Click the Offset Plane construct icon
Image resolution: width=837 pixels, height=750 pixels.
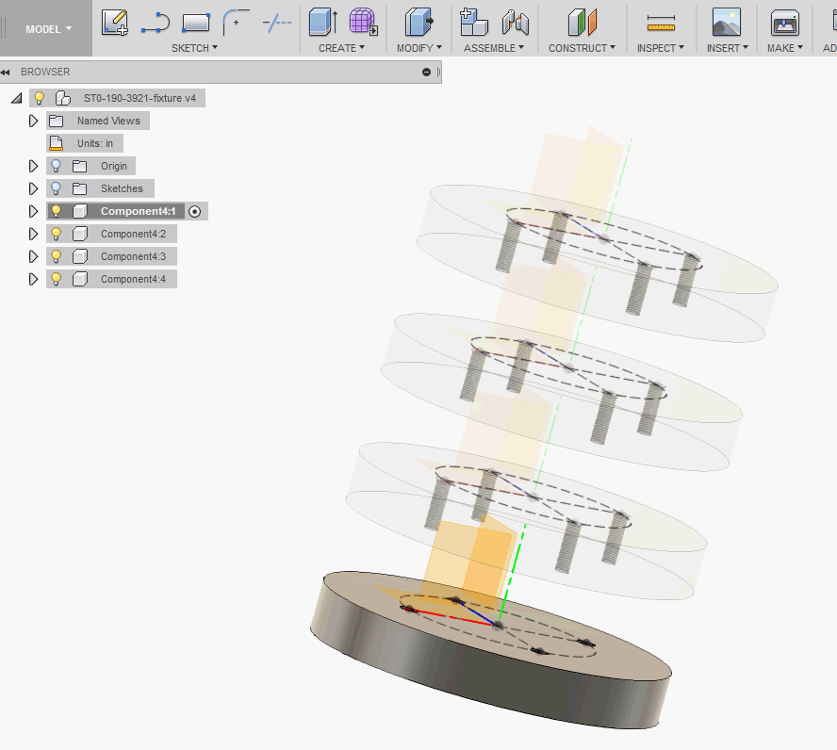(x=582, y=23)
